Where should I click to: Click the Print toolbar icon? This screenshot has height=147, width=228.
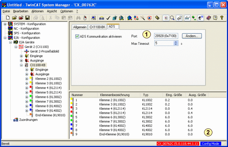click(x=36, y=18)
